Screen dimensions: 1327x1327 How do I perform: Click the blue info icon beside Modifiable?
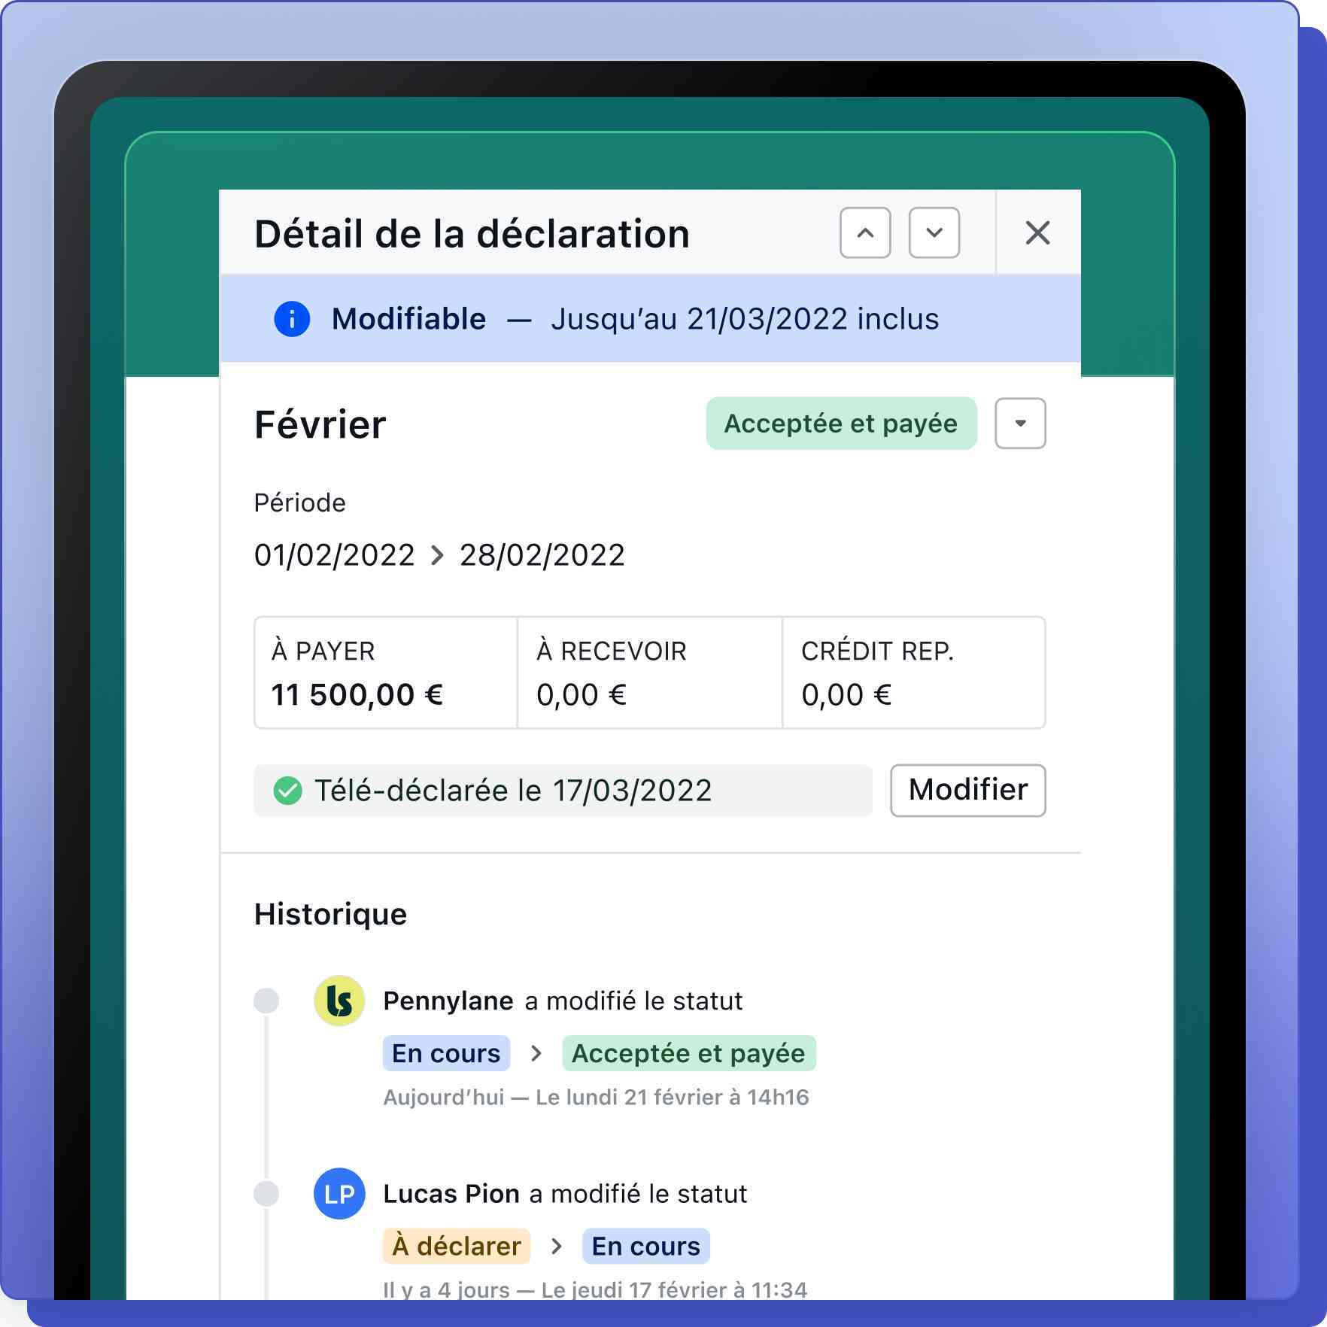pyautogui.click(x=292, y=319)
